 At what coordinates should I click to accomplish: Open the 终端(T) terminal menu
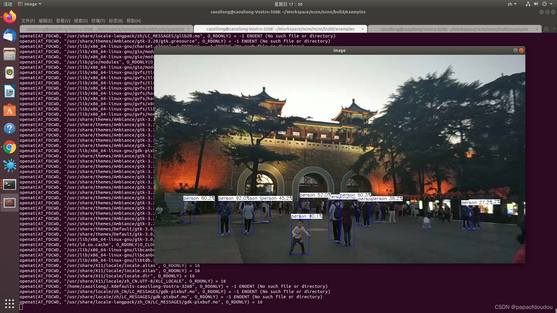98,21
